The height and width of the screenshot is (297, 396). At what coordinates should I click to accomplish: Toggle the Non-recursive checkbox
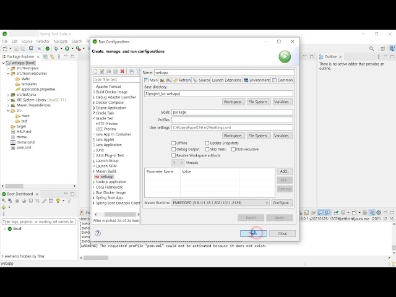click(234, 149)
